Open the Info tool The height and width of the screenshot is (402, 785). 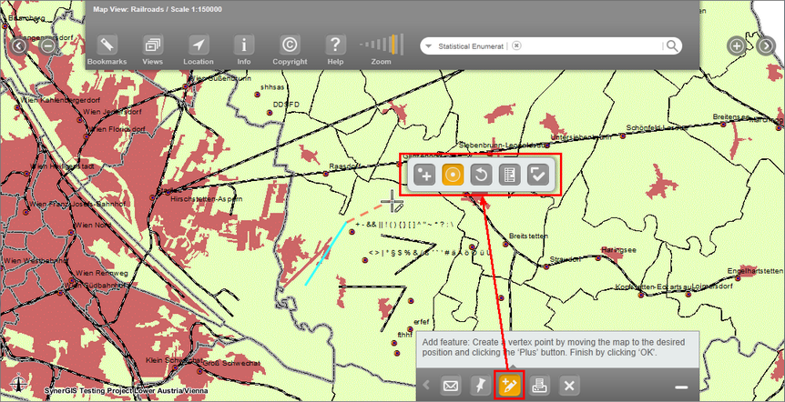pos(243,45)
